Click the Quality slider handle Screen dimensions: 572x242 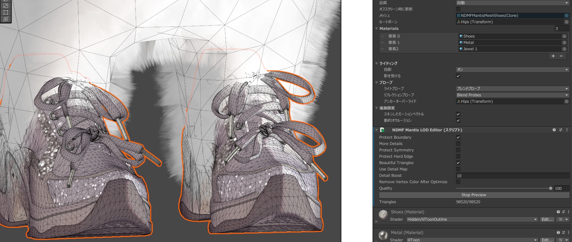point(551,188)
